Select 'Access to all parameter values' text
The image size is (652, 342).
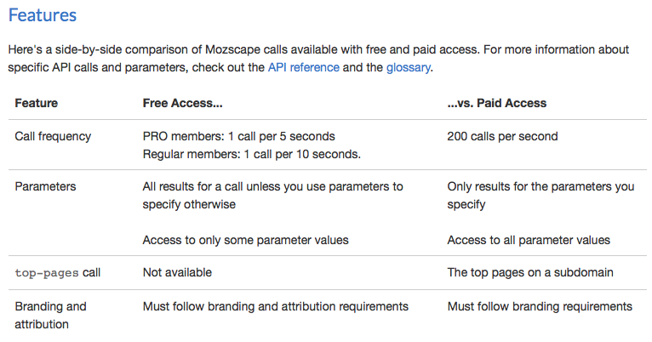pyautogui.click(x=529, y=239)
